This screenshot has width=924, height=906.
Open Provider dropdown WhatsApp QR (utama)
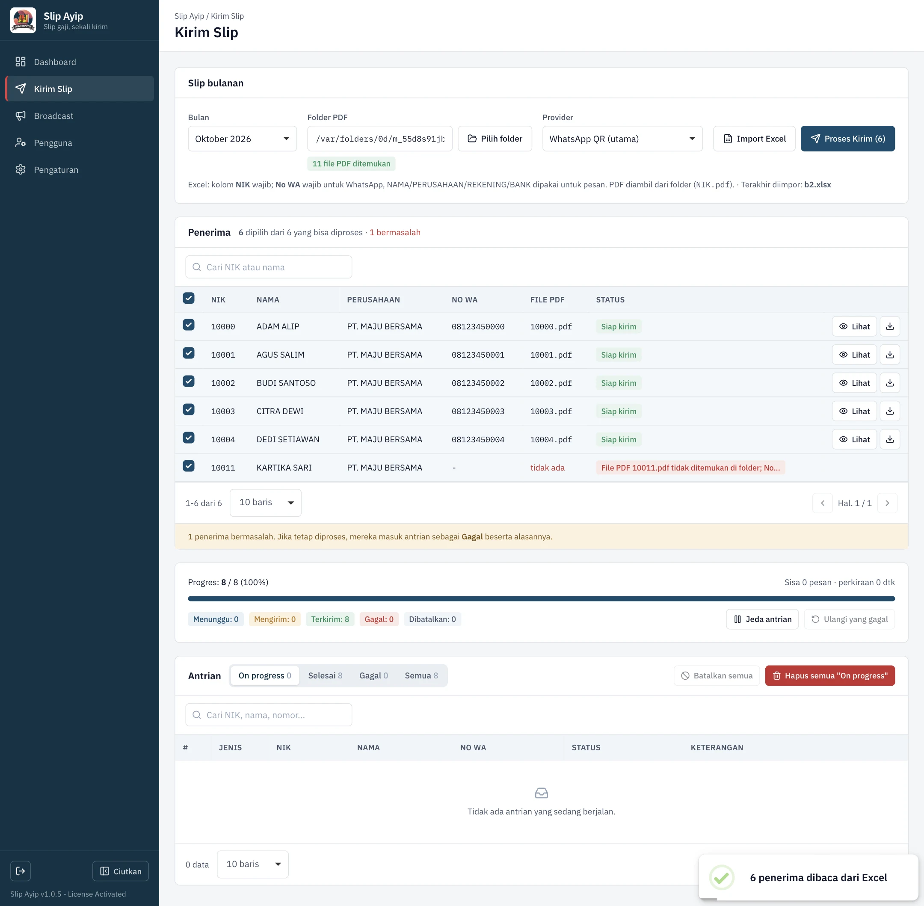click(x=622, y=139)
